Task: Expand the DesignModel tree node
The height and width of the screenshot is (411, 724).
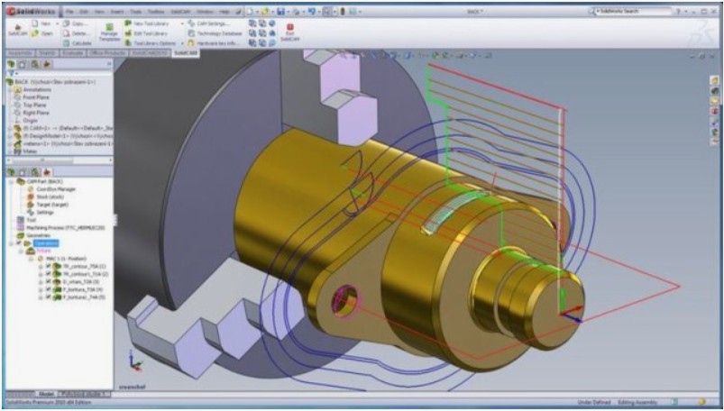Action: [x=6, y=134]
